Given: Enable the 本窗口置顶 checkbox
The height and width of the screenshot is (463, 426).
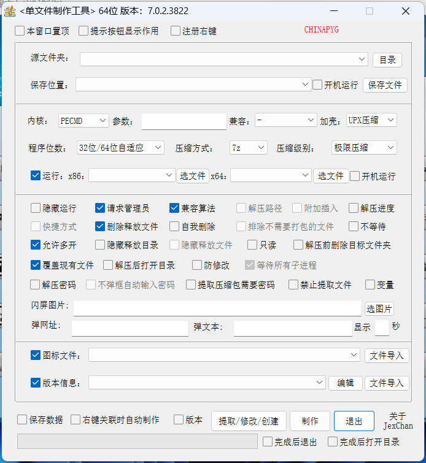Looking at the screenshot, I should (20, 31).
